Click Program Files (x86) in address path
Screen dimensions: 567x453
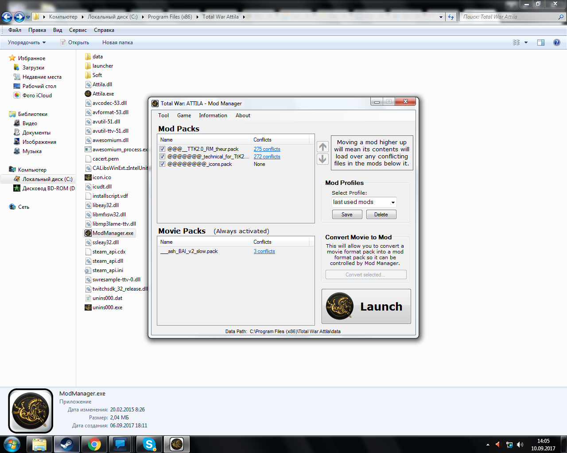point(170,17)
